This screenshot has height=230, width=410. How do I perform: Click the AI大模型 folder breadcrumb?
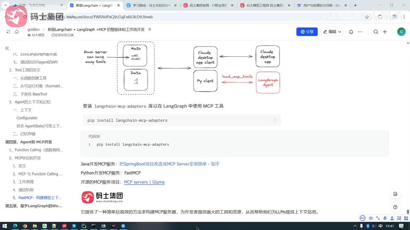point(36,35)
